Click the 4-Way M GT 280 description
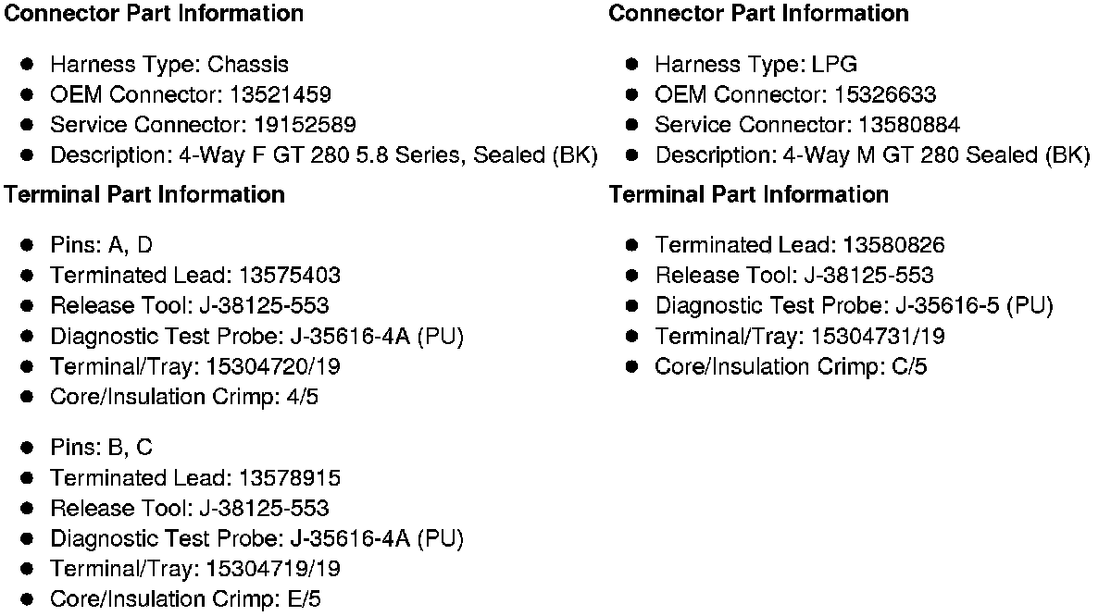This screenshot has width=1111, height=616. (872, 155)
